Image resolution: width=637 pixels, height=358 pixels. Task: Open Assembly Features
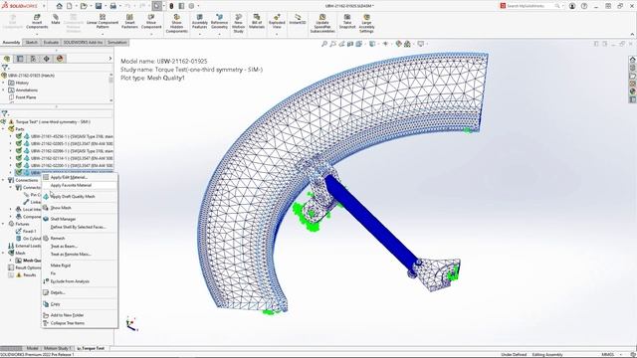tap(199, 22)
